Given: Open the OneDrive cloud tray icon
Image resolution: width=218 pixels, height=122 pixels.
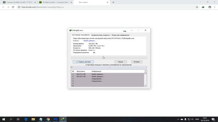Looking at the screenshot, I should tap(182, 119).
